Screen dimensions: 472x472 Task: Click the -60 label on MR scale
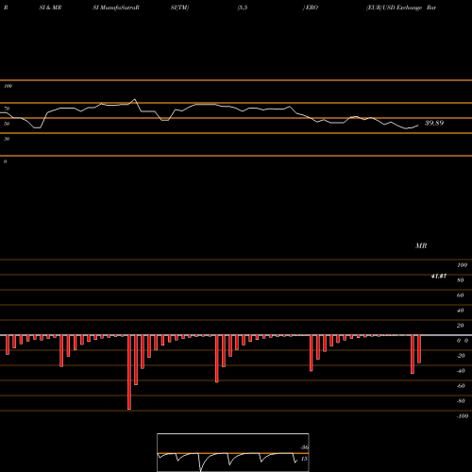coord(461,386)
